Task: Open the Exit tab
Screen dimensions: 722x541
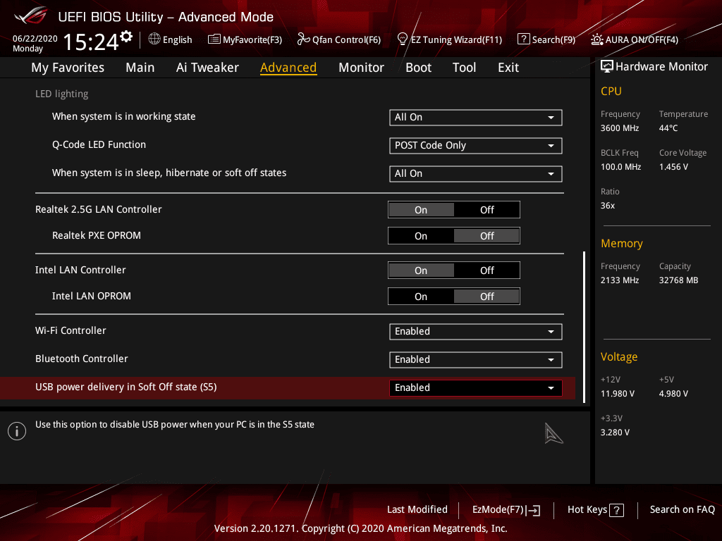Action: tap(508, 68)
